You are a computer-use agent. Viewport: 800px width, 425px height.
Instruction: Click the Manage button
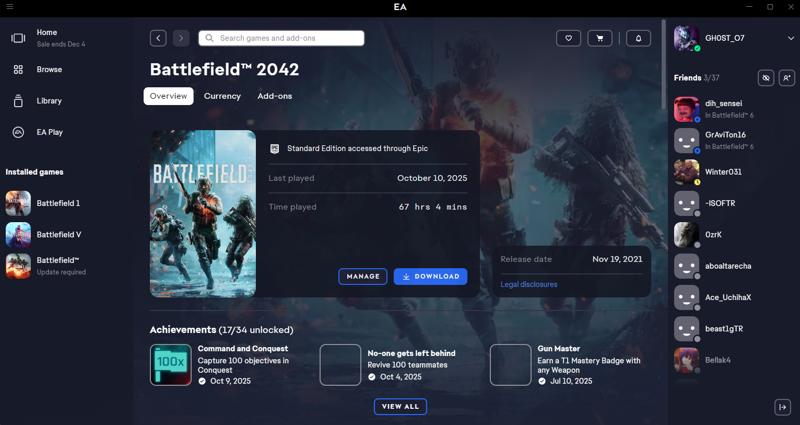point(363,277)
